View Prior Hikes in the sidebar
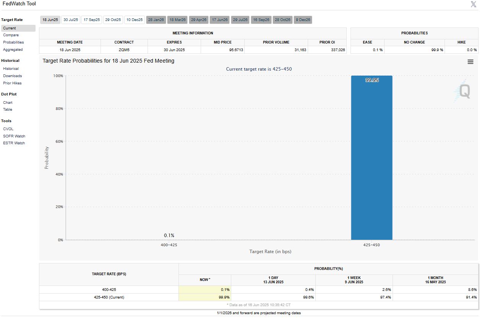This screenshot has height=318, width=482. click(13, 83)
